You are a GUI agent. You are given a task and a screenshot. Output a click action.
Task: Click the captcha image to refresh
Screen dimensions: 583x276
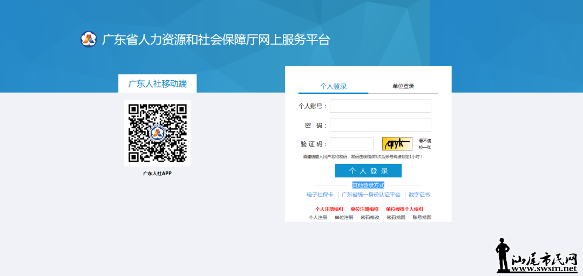pos(397,144)
